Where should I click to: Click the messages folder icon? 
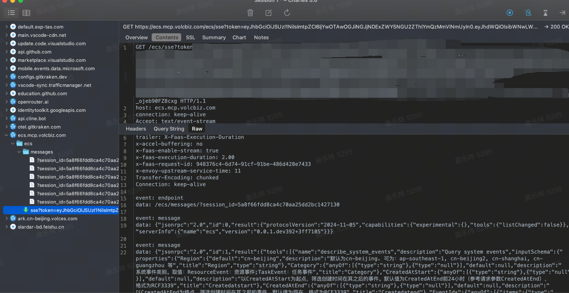point(26,152)
